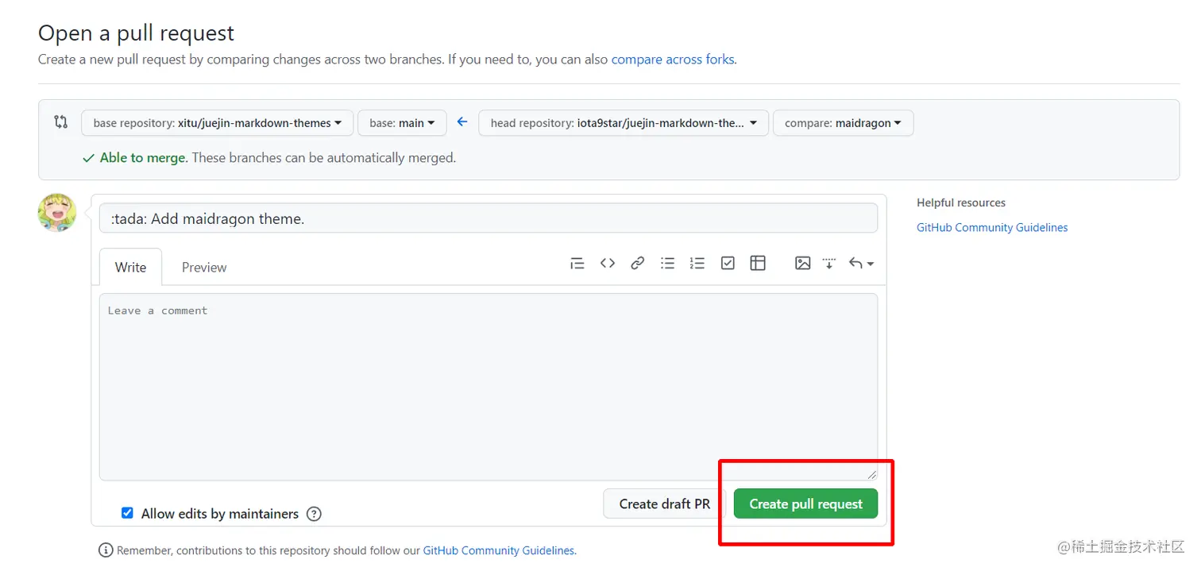This screenshot has height=571, width=1201.
Task: Click the user avatar thumbnail
Action: pyautogui.click(x=57, y=213)
